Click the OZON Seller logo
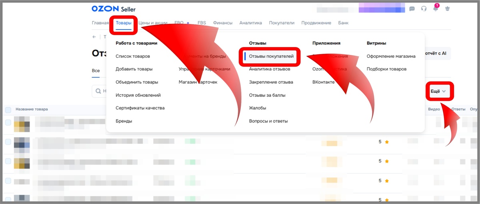 click(x=114, y=9)
